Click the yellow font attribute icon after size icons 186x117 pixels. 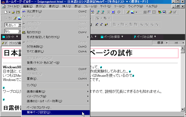point(106,25)
